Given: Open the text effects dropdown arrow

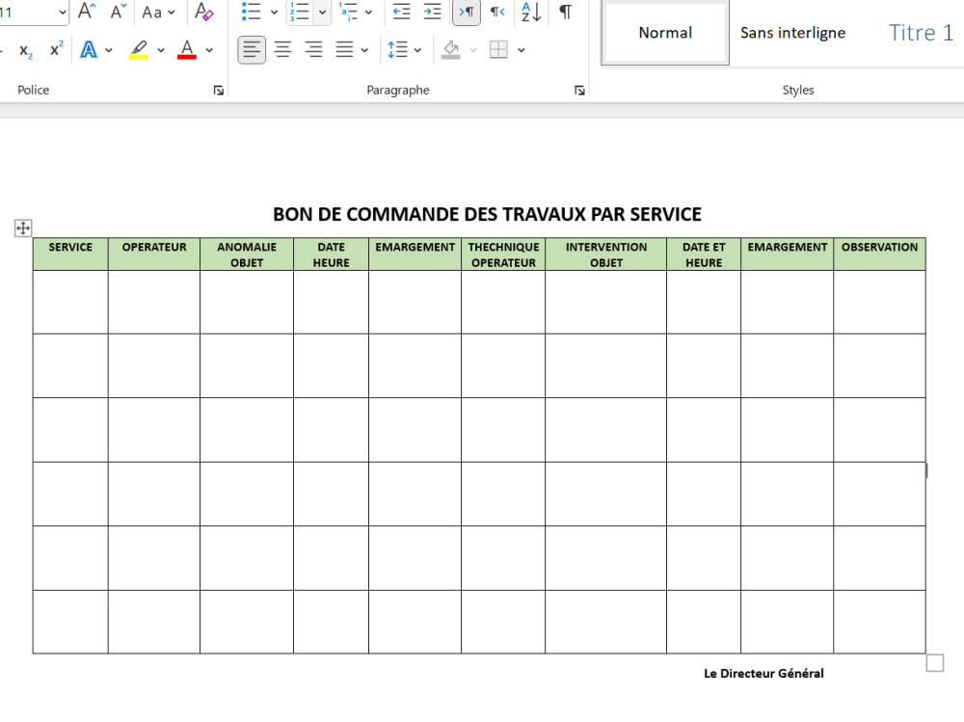Looking at the screenshot, I should (x=109, y=50).
